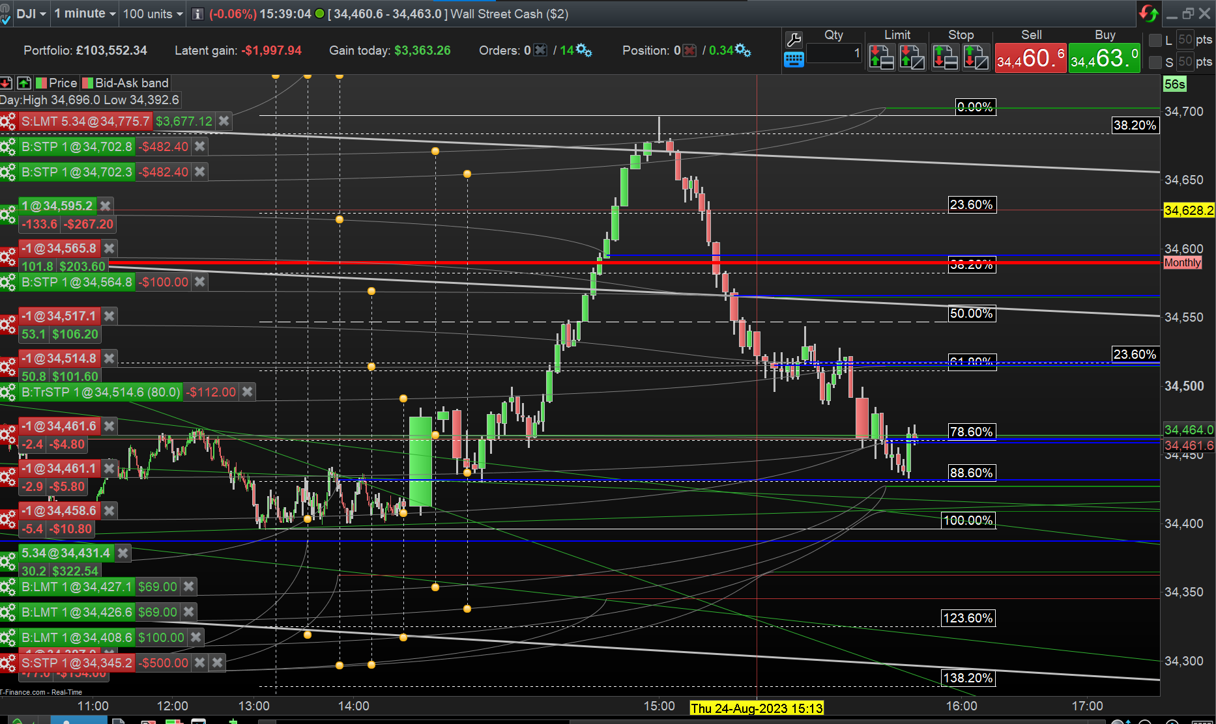
Task: Select the second Stop order icon
Action: [976, 57]
